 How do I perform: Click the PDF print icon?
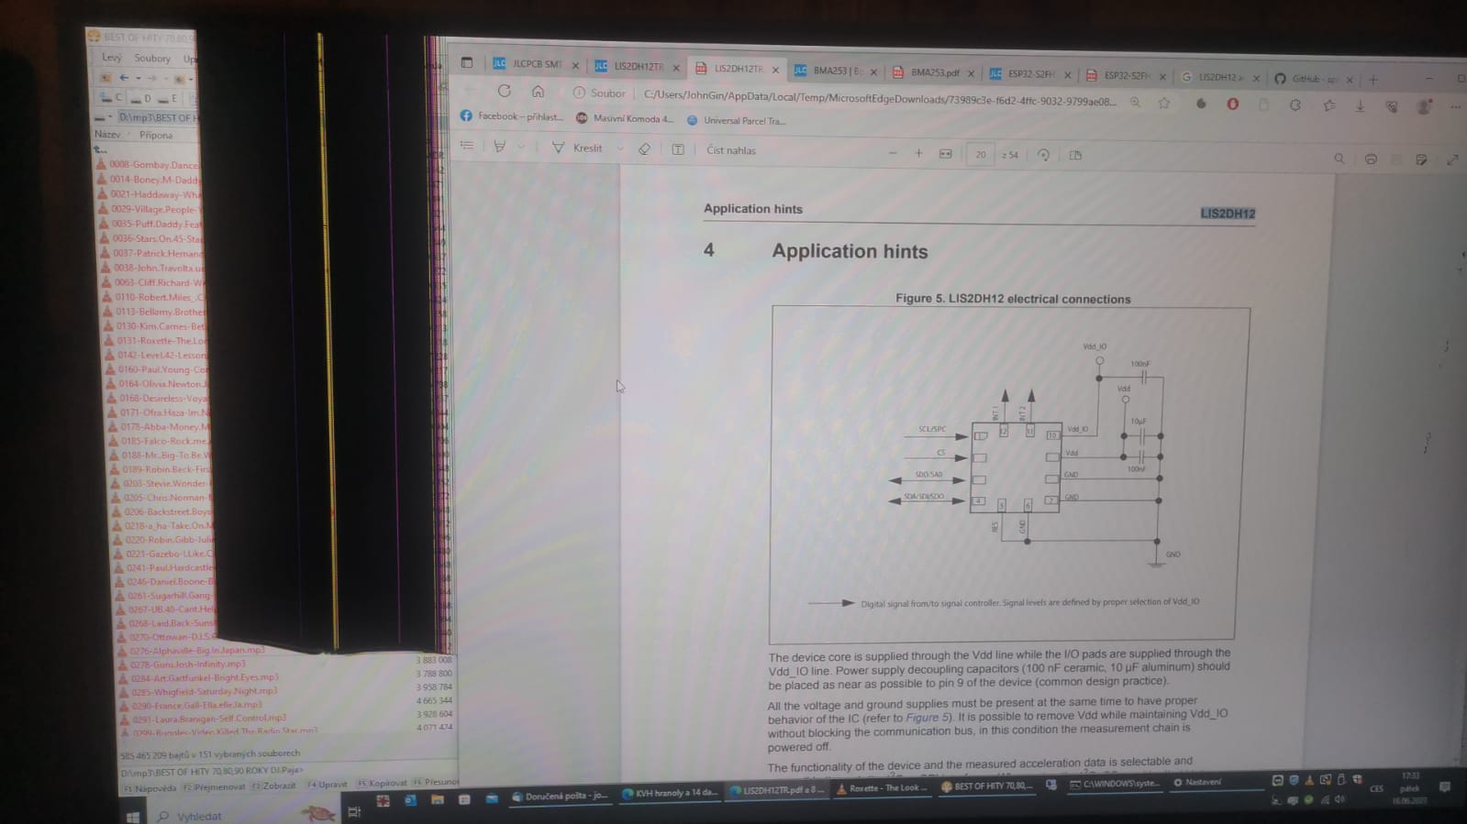coord(1370,159)
